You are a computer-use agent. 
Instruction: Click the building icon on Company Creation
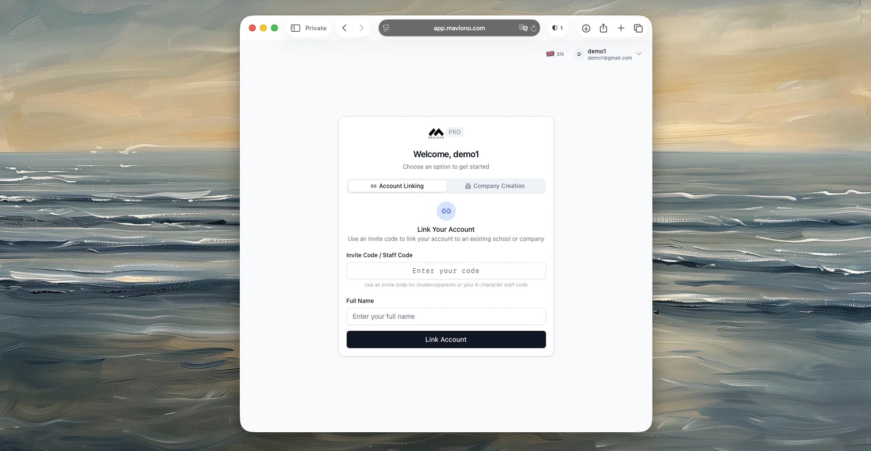click(467, 186)
